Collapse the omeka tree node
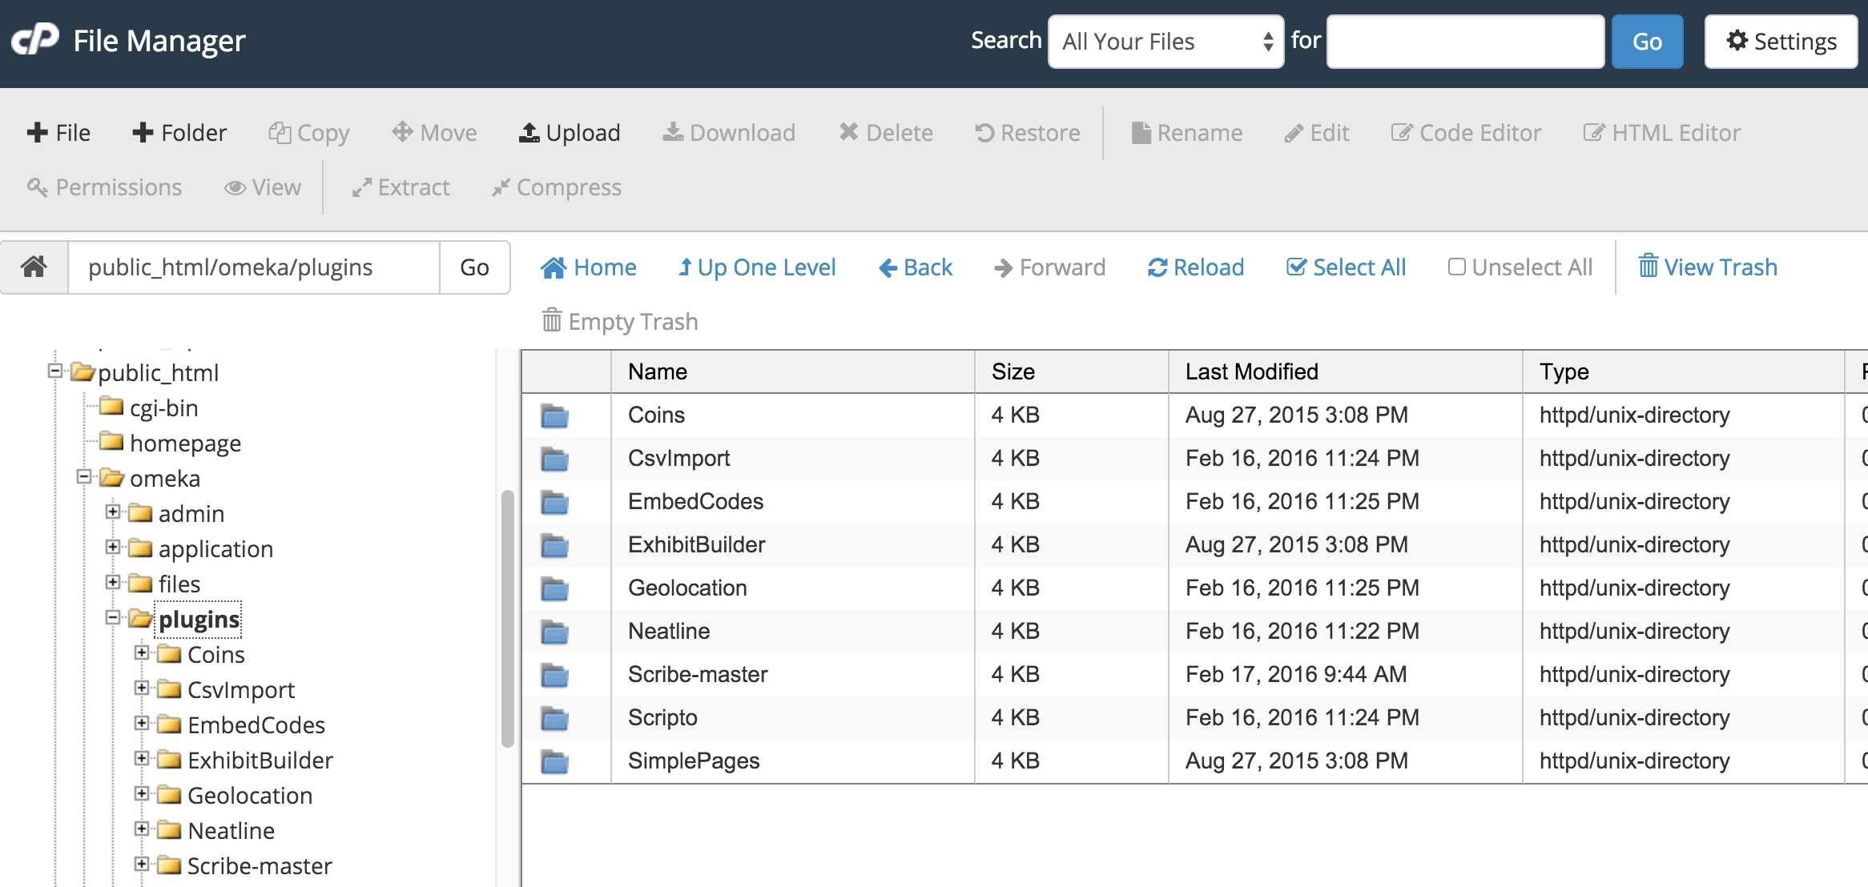Screen dimensions: 1868x887 [84, 476]
